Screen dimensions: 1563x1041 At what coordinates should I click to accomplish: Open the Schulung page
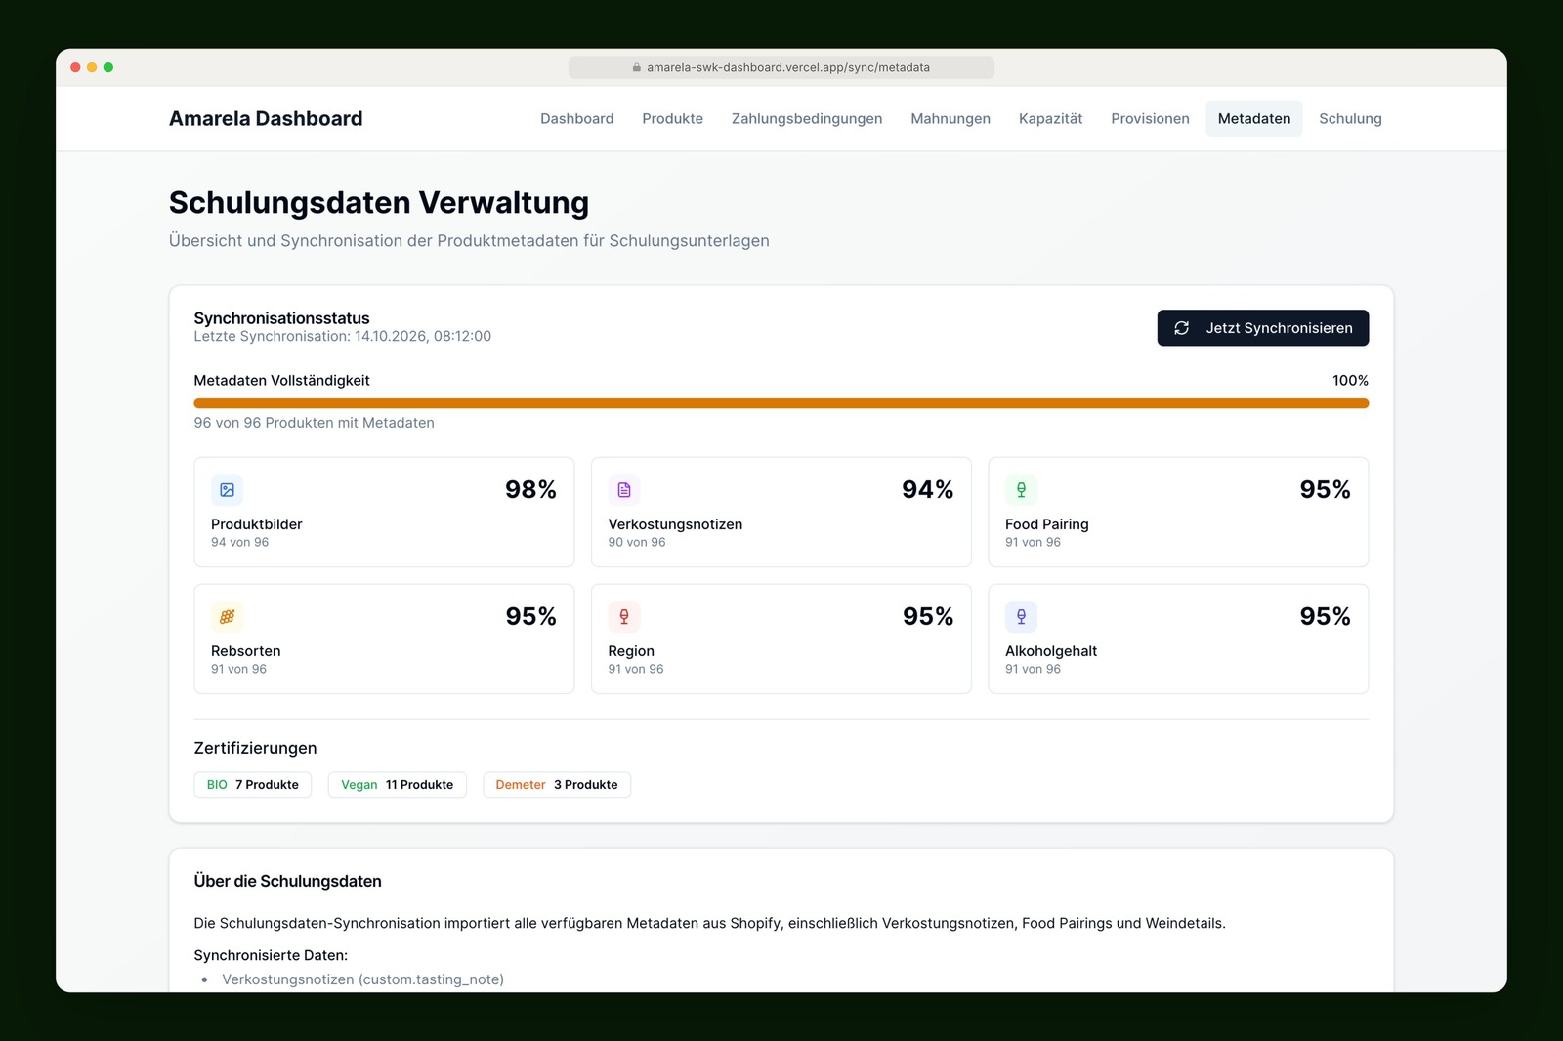pyautogui.click(x=1350, y=118)
